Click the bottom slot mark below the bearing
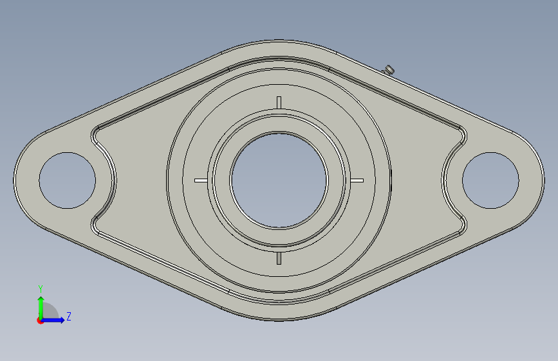 279,258
